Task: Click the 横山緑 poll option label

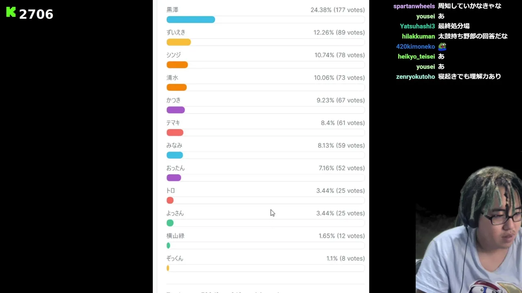Action: tap(175, 236)
